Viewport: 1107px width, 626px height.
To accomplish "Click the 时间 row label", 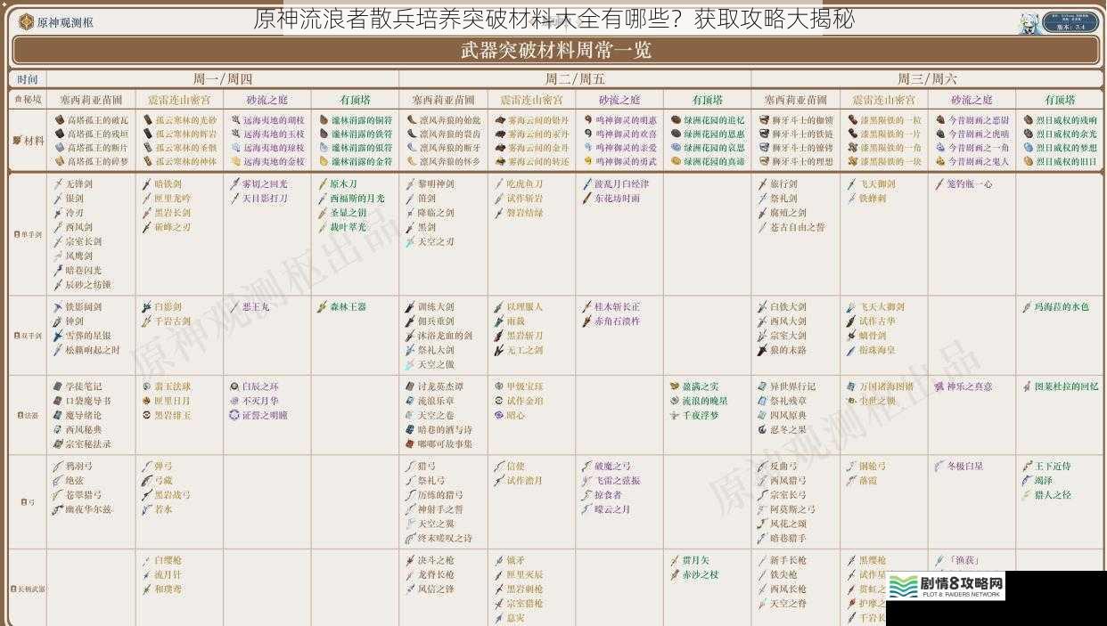I will 28,79.
